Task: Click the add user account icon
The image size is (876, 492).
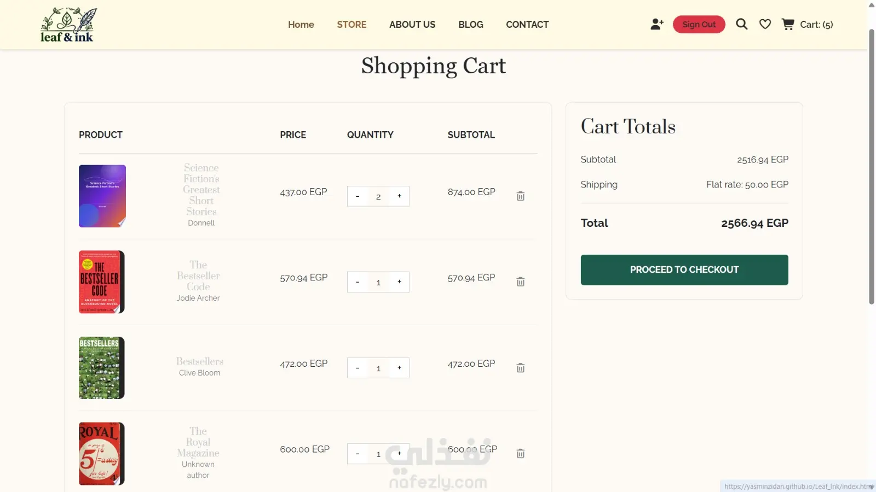Action: click(657, 24)
